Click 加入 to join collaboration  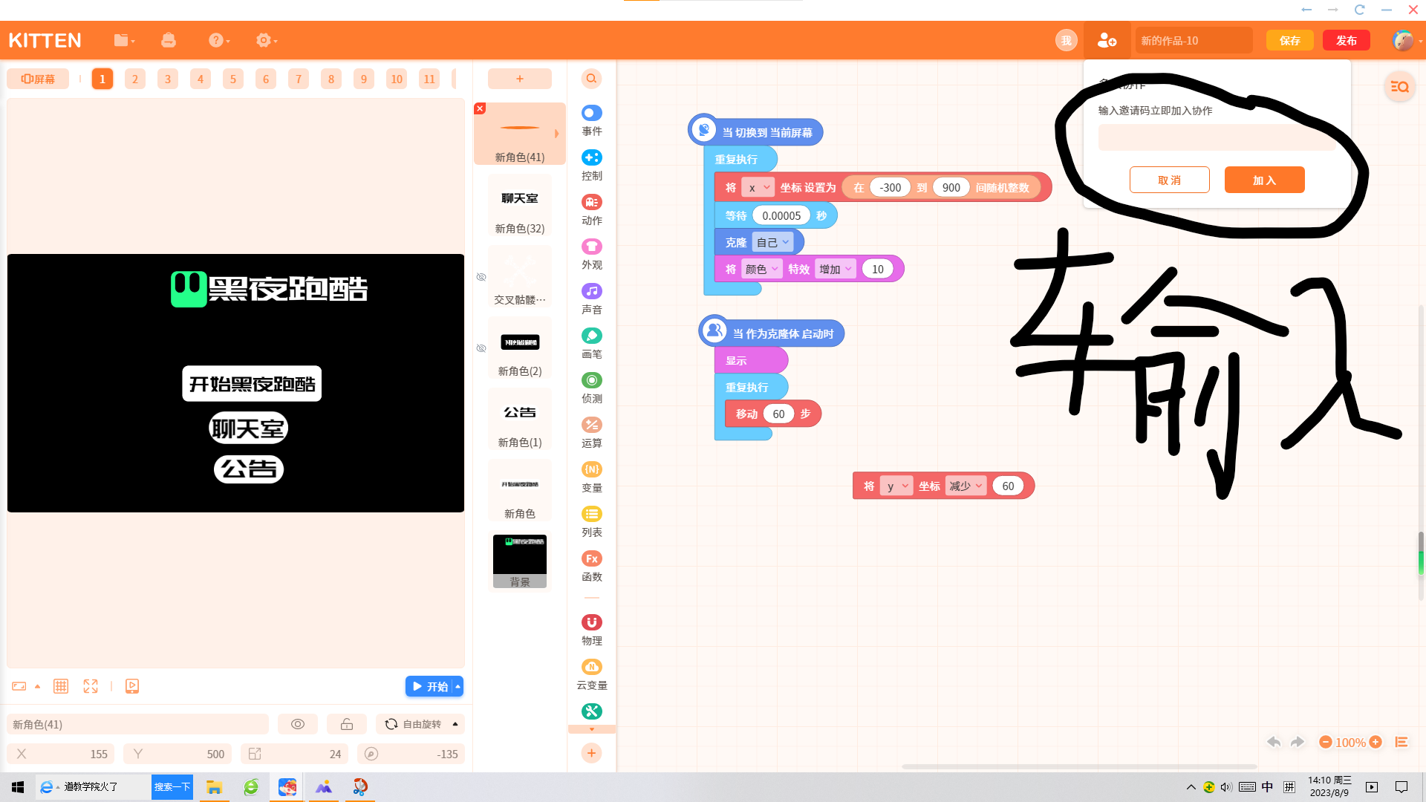pos(1265,180)
